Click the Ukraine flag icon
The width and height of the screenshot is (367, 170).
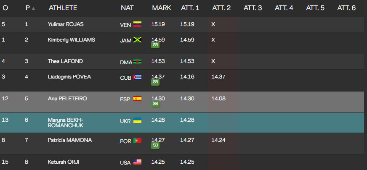[137, 120]
